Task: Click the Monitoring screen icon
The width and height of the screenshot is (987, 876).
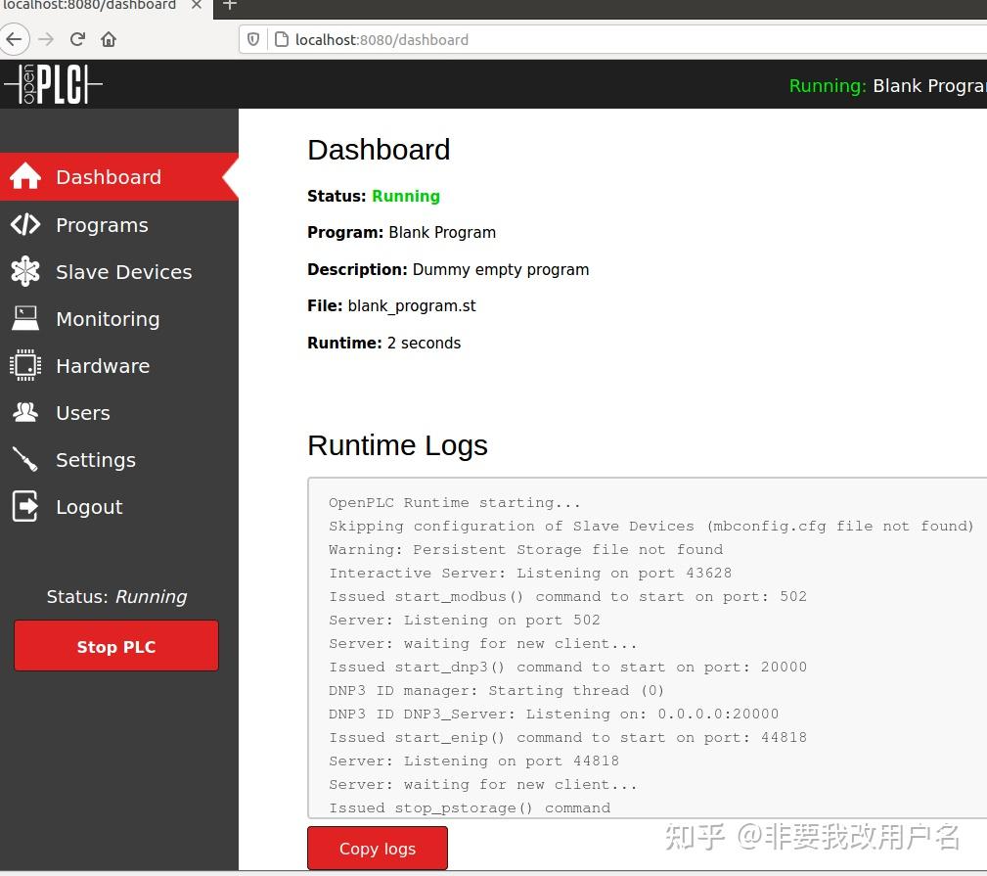Action: point(25,318)
